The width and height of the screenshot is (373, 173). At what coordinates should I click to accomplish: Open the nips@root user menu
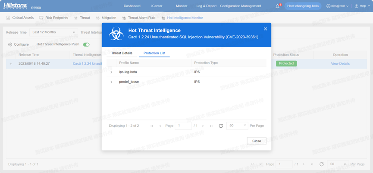coord(338,6)
